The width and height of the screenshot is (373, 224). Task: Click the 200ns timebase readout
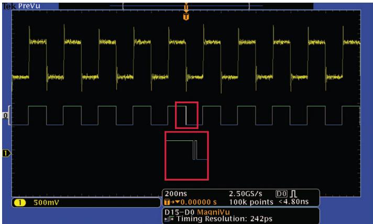176,194
